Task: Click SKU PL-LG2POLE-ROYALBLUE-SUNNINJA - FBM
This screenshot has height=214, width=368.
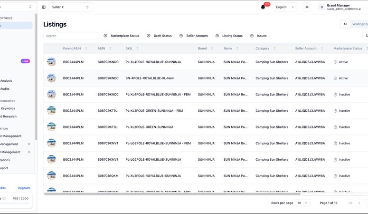Action: tap(158, 143)
